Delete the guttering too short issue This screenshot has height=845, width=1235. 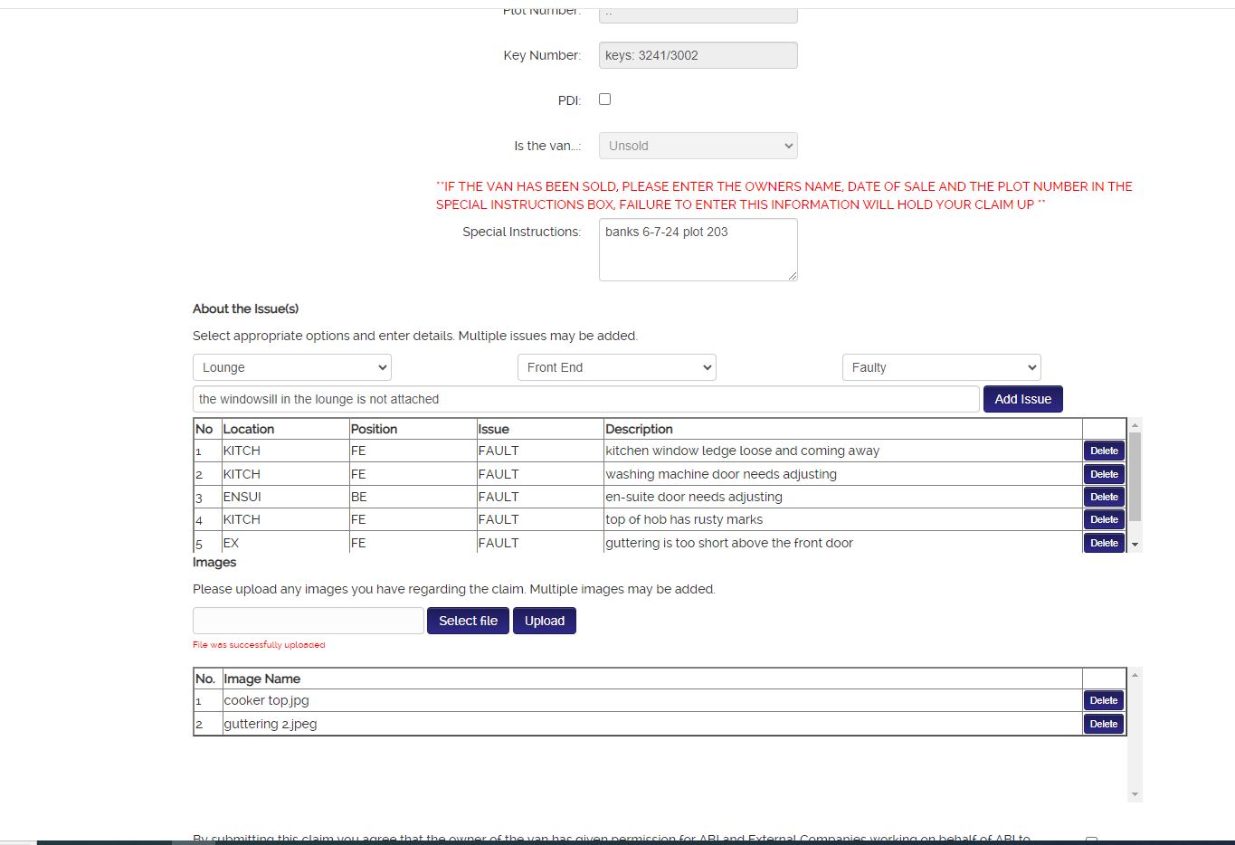click(1103, 543)
